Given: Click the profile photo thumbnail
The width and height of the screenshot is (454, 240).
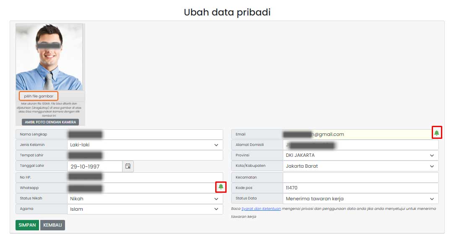Looking at the screenshot, I should coord(49,57).
